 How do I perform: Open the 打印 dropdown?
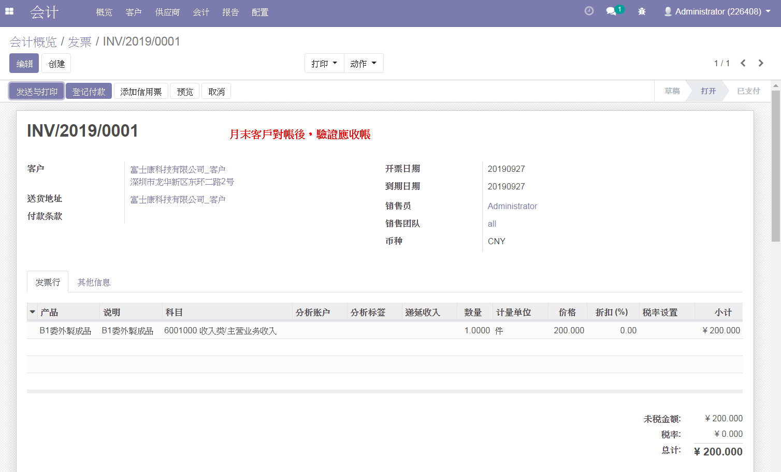[324, 63]
